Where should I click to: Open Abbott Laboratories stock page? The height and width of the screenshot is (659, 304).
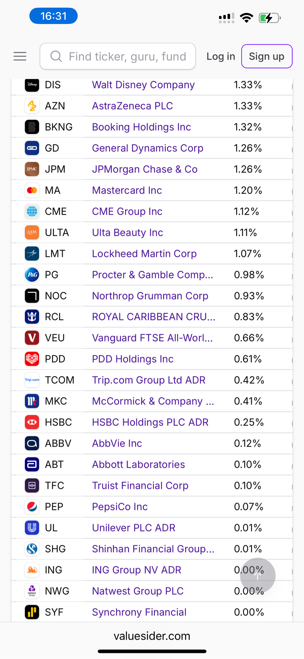[139, 465]
